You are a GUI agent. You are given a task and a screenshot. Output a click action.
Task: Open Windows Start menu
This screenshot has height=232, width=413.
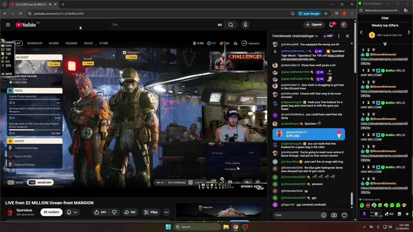pyautogui.click(x=168, y=227)
